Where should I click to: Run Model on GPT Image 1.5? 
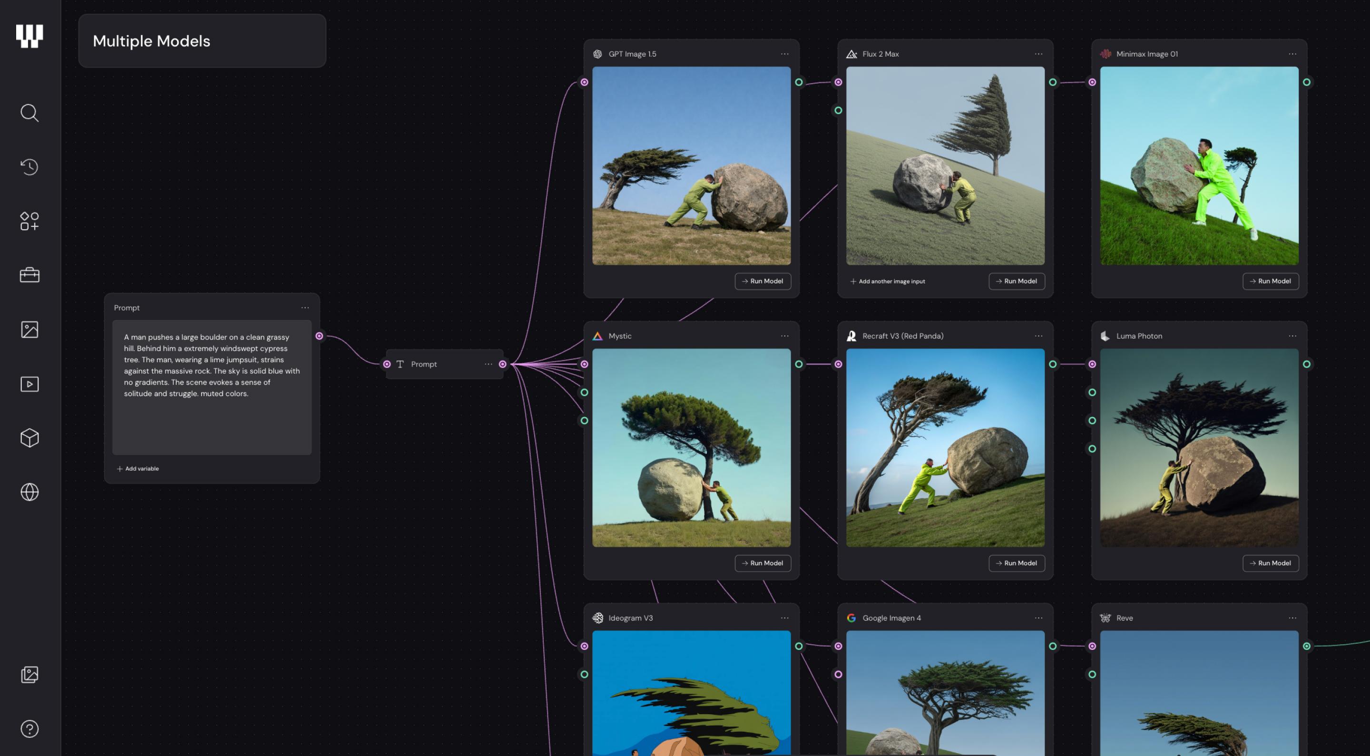[763, 281]
